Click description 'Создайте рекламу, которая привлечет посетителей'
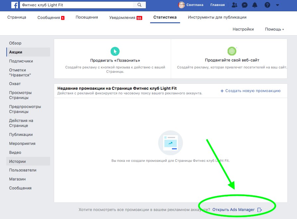The height and width of the screenshot is (219, 297). (232, 67)
